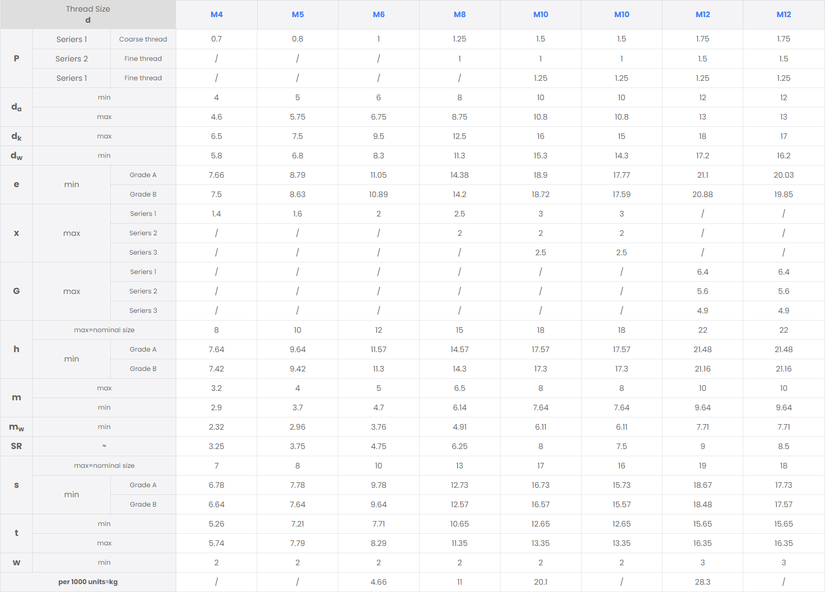Click the 't' parameter row label
The width and height of the screenshot is (826, 593).
(17, 533)
